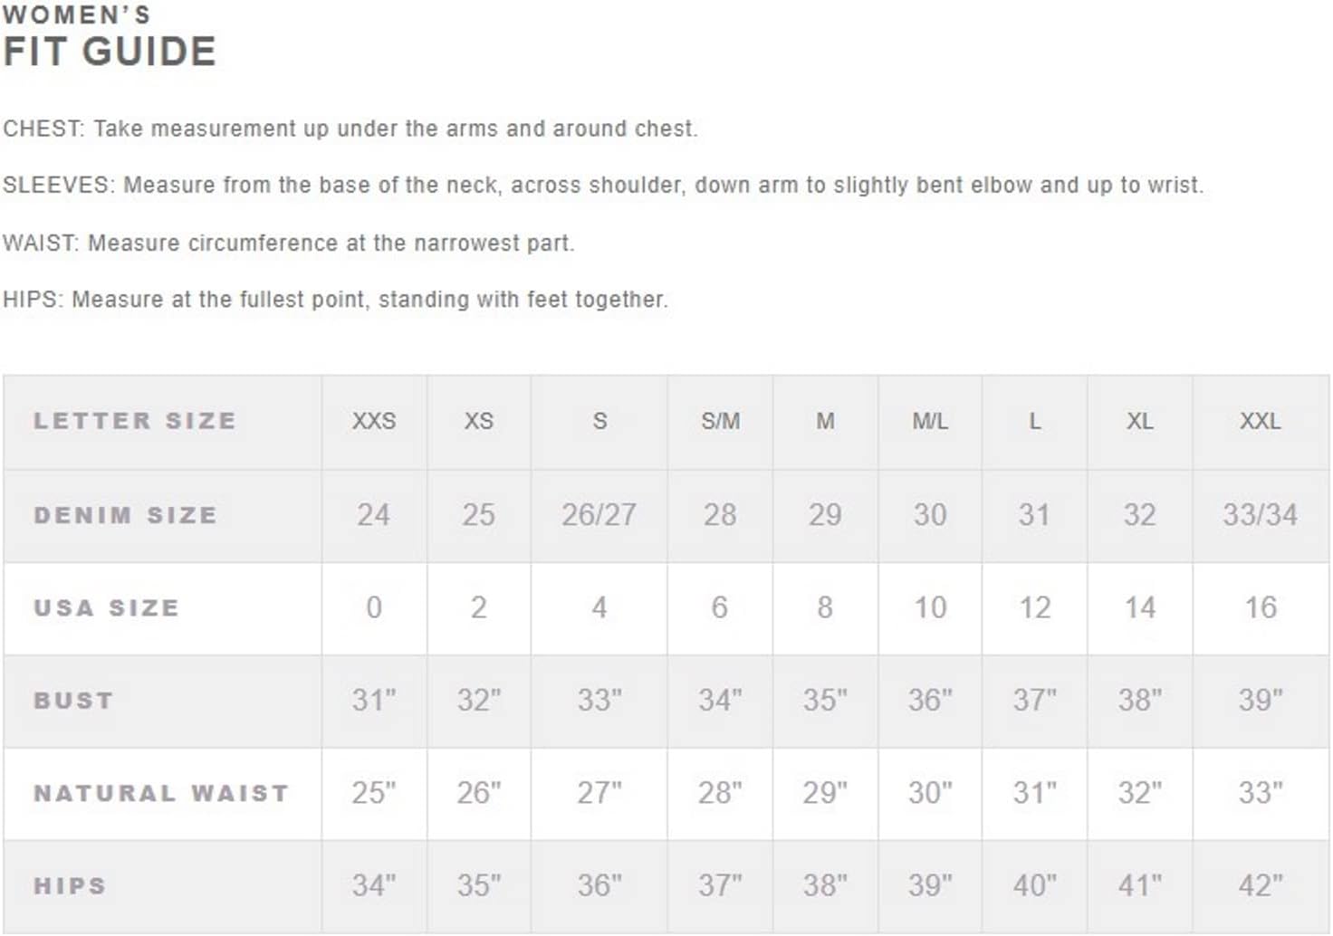Select the 42" hips measurement cell
The height and width of the screenshot is (936, 1333).
[1260, 885]
